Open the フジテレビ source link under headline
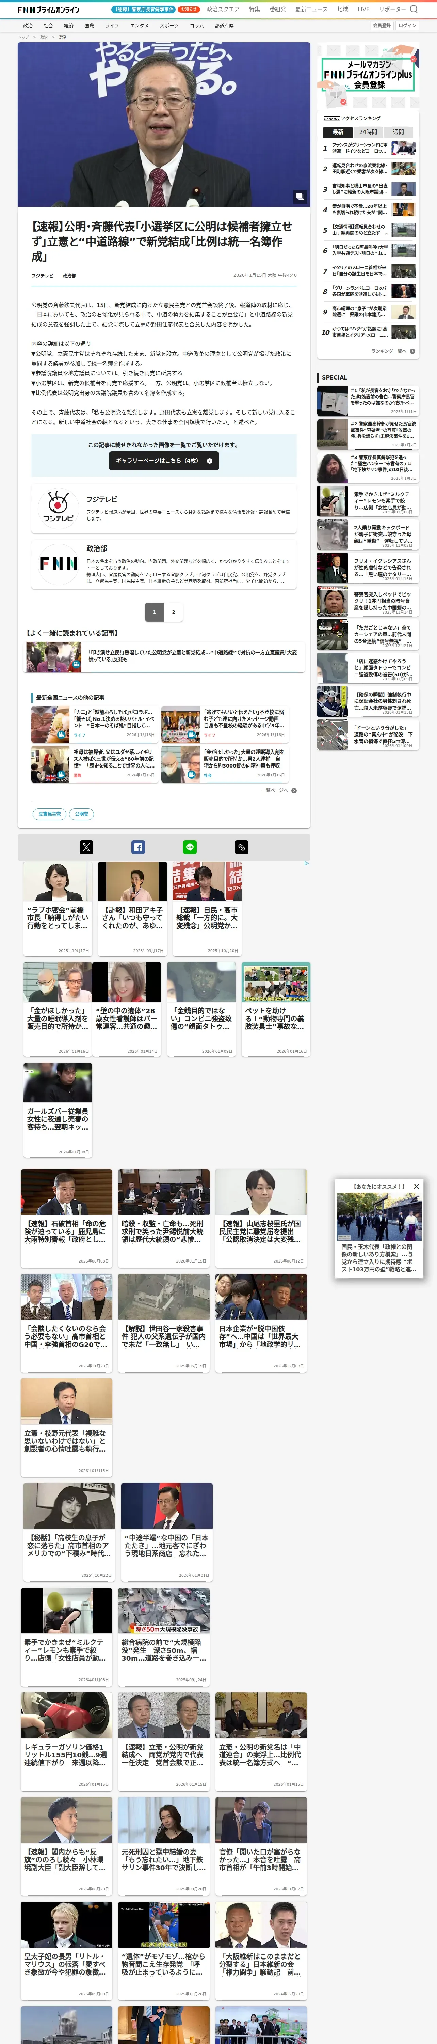 pos(42,275)
